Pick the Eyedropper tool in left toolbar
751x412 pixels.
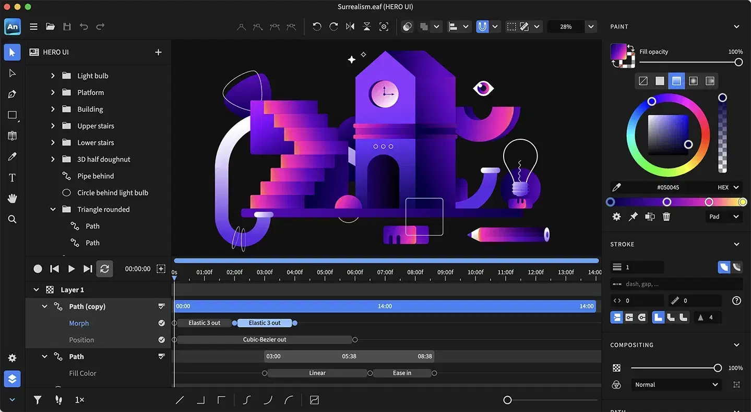pyautogui.click(x=12, y=157)
